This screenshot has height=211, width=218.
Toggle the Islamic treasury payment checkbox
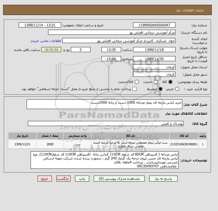(x=134, y=89)
